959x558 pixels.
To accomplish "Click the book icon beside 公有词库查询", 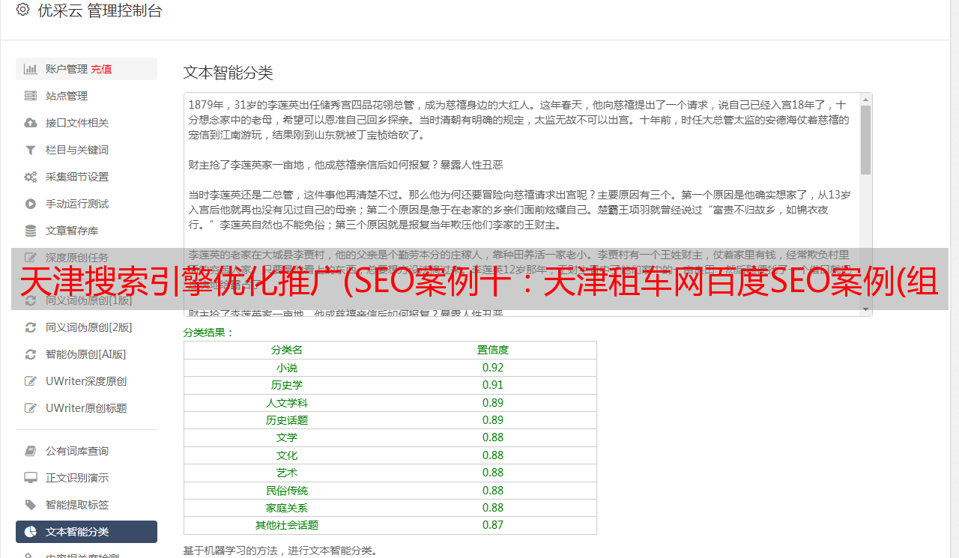I will [x=31, y=451].
